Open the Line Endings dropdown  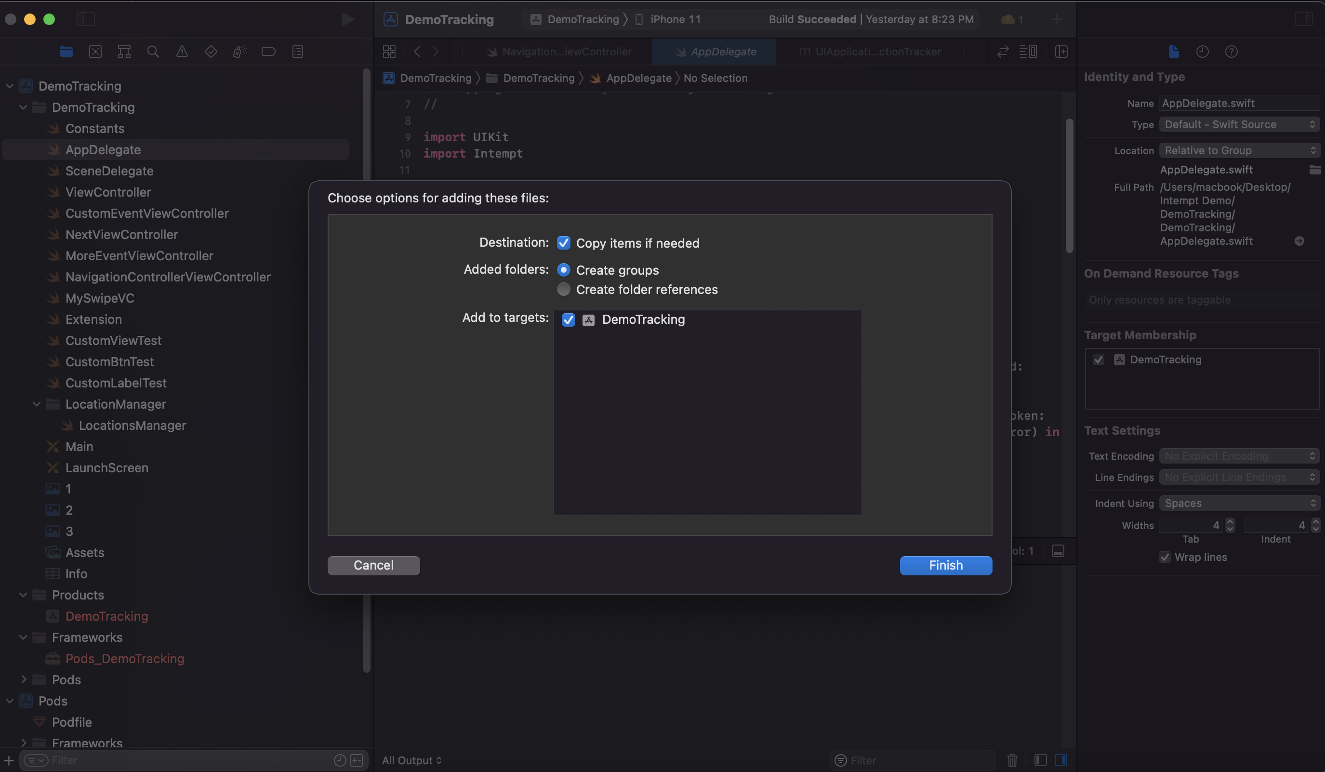[1239, 478]
